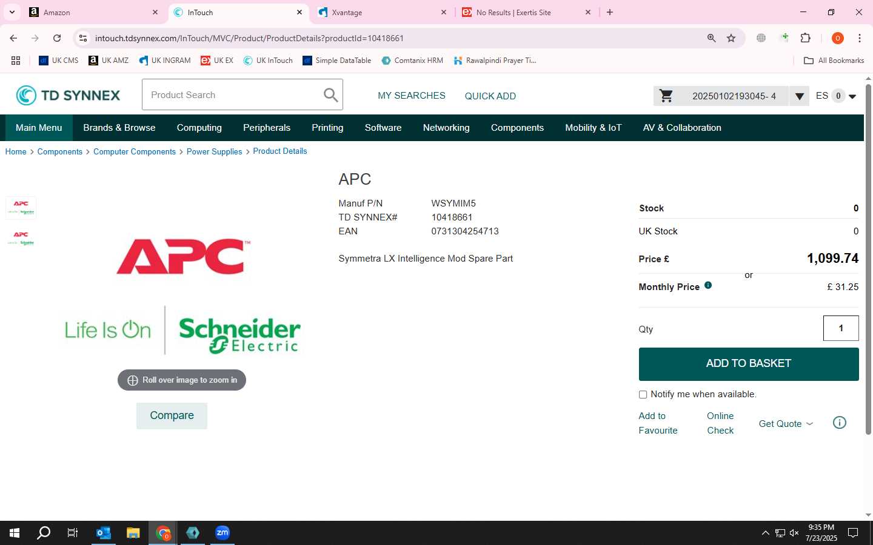Click Add to Favourite link
Viewport: 873px width, 545px height.
point(658,423)
